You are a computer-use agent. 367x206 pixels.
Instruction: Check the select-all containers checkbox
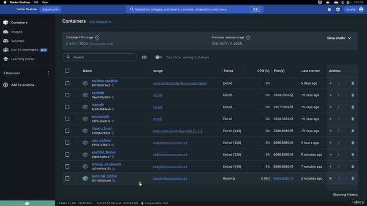(67, 71)
